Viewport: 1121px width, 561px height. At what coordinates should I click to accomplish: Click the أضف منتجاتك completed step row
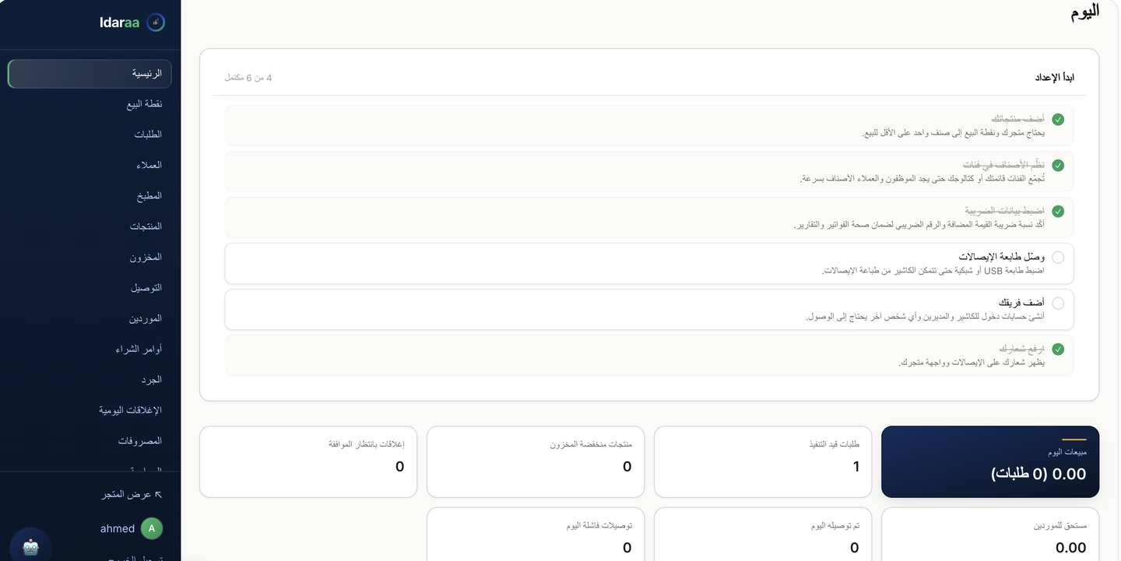click(649, 125)
